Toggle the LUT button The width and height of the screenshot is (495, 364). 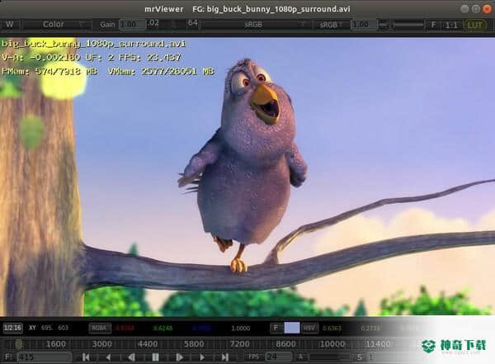[x=474, y=24]
